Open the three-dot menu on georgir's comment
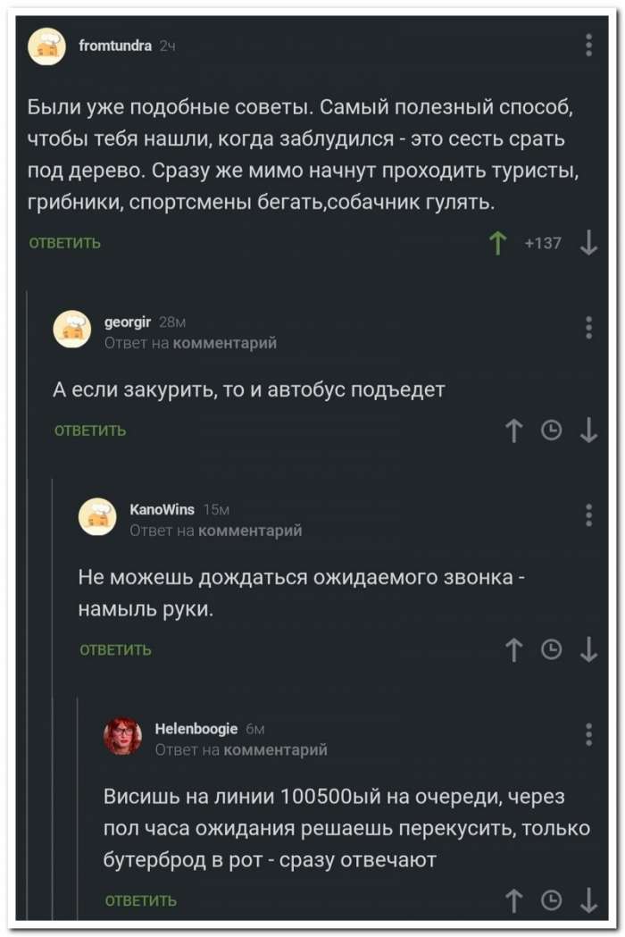This screenshot has height=937, width=625. click(x=588, y=328)
